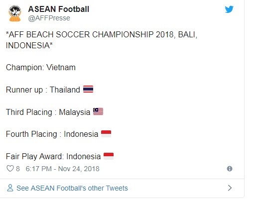267x203 pixels.
Task: Click the Malaysia flag emoji
Action: click(x=98, y=111)
